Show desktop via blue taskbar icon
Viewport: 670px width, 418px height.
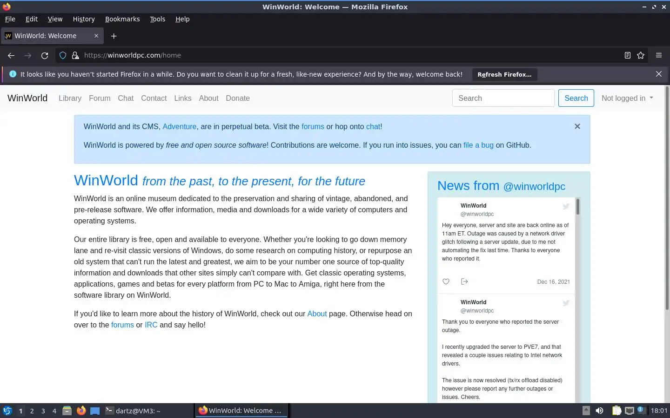[x=95, y=411]
